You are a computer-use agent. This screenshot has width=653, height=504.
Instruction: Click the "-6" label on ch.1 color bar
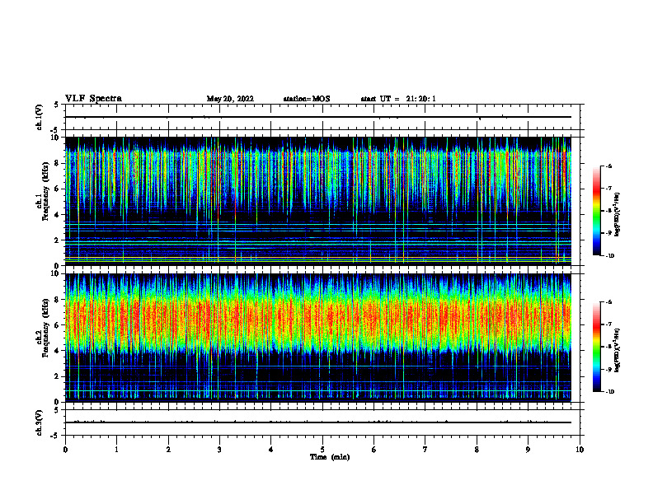(x=608, y=166)
